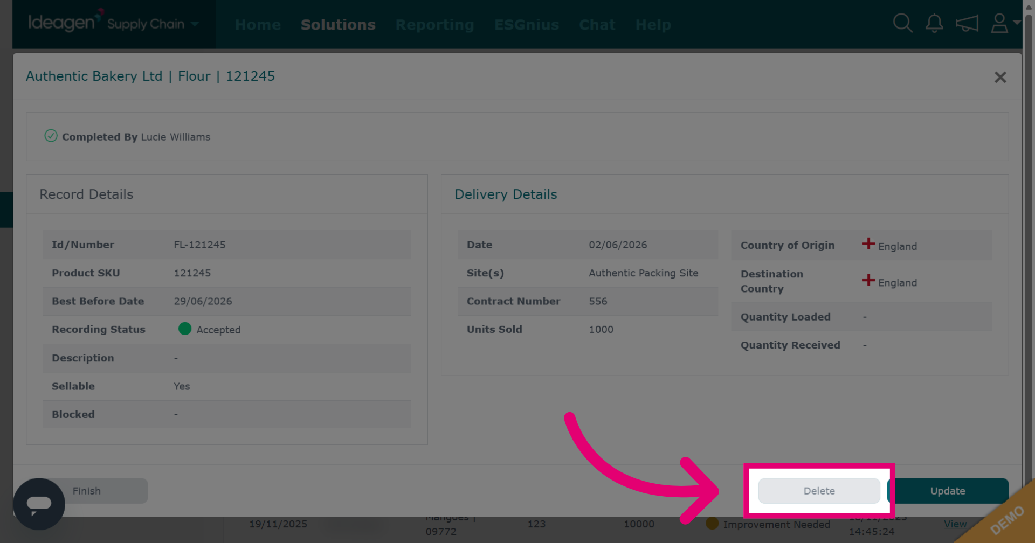
Task: Click the Quantity Loaded label
Action: point(785,317)
